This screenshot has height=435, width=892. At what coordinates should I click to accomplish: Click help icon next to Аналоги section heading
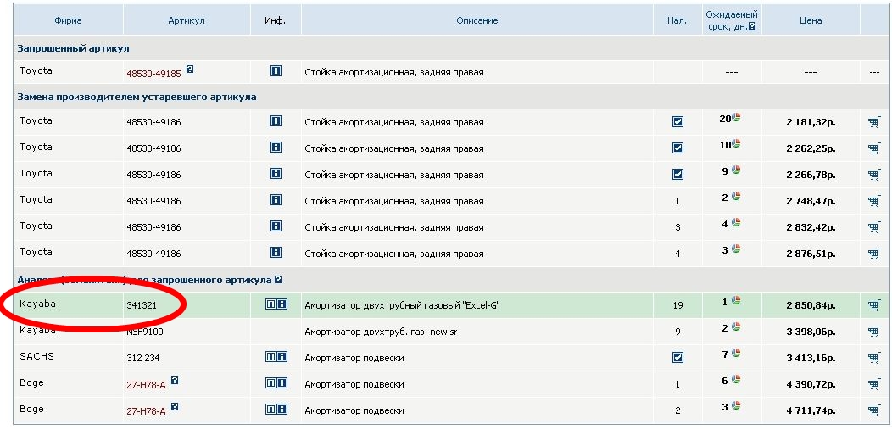tap(278, 279)
